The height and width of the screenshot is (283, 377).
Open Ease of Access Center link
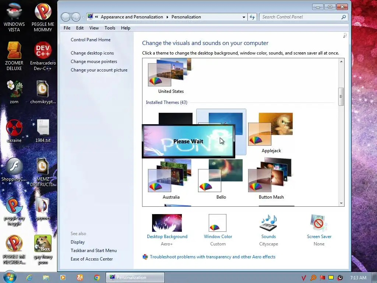[x=92, y=259]
